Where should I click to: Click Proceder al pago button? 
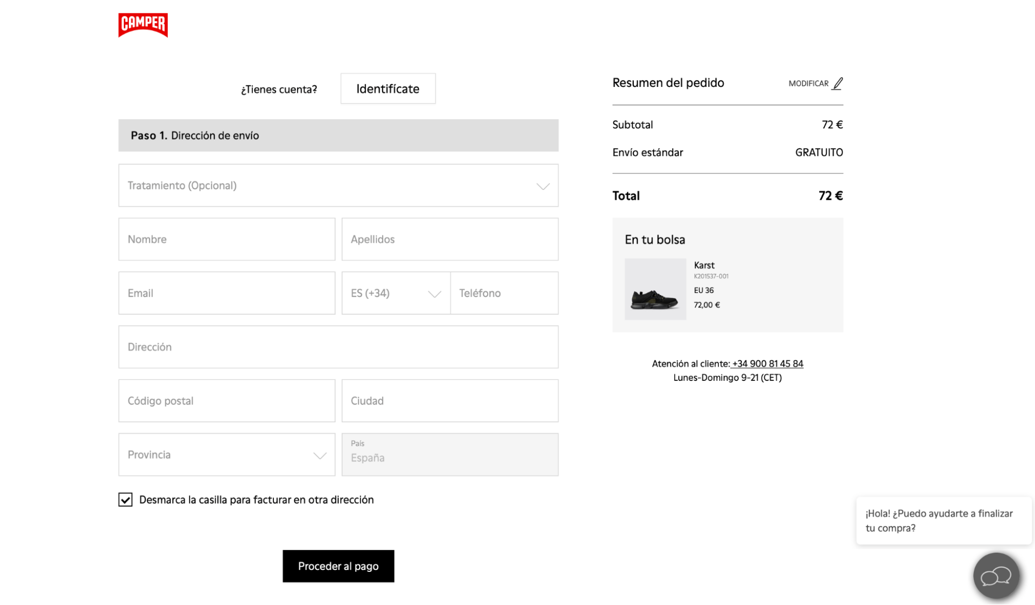[338, 566]
